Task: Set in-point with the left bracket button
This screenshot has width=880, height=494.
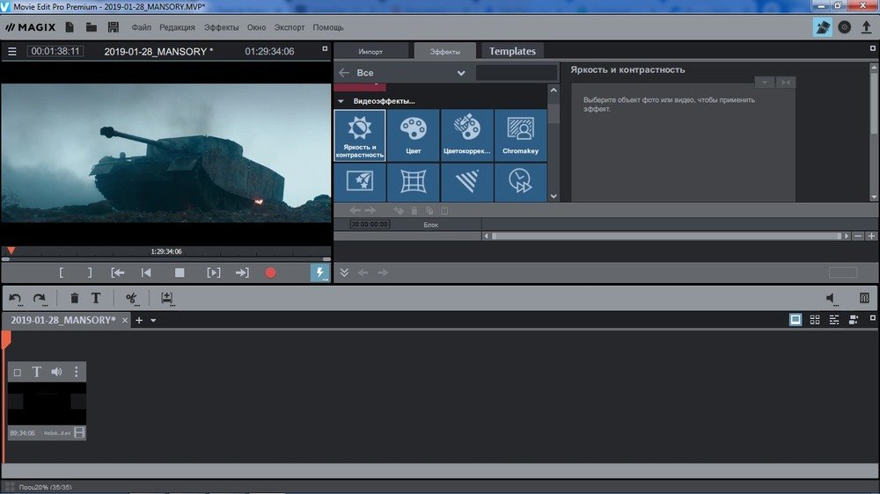Action: tap(62, 273)
